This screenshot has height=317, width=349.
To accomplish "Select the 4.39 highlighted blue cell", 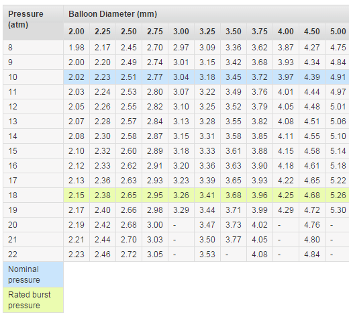I will click(312, 77).
